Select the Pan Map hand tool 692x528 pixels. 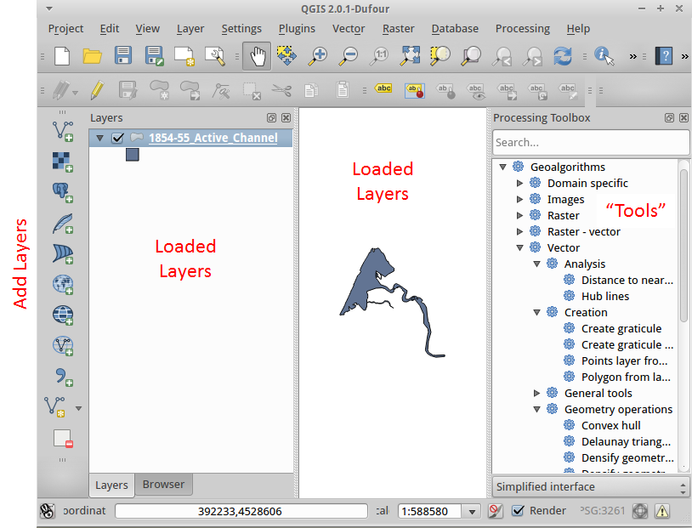pyautogui.click(x=257, y=56)
